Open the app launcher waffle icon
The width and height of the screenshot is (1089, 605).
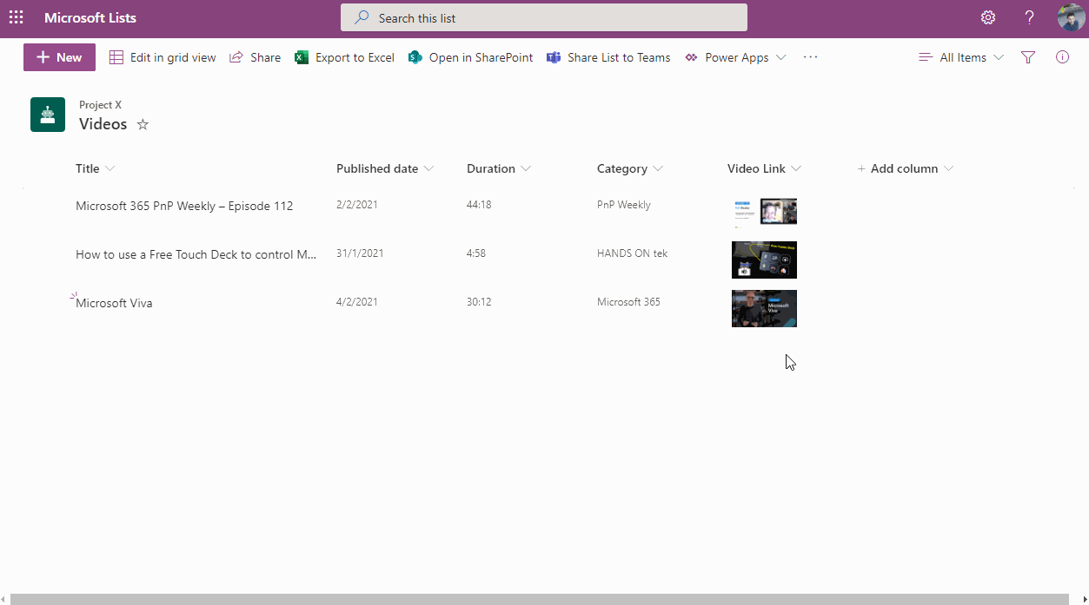[17, 17]
